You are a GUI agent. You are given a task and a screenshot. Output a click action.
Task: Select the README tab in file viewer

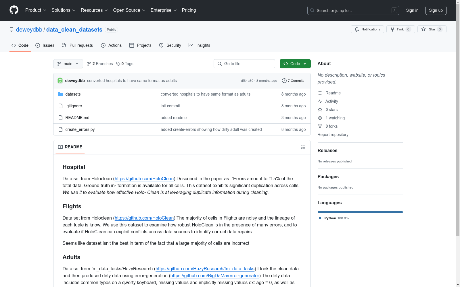pos(70,147)
